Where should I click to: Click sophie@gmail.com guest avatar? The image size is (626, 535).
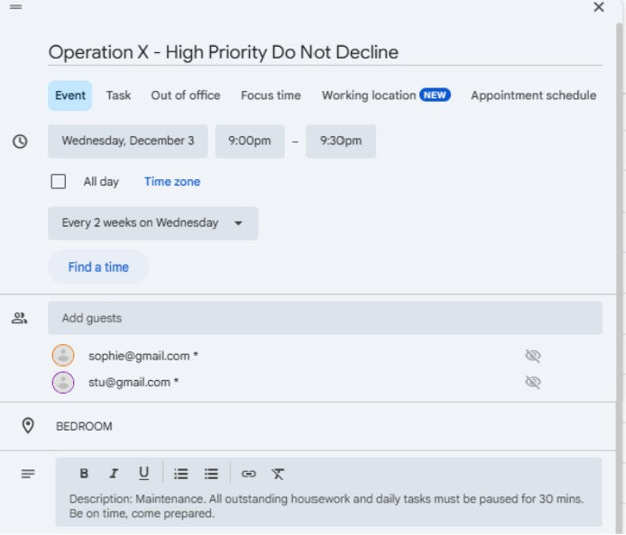pos(63,356)
